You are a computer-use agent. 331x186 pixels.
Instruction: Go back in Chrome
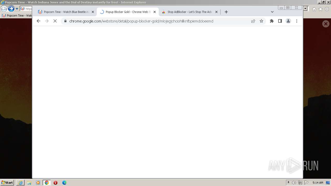click(39, 21)
